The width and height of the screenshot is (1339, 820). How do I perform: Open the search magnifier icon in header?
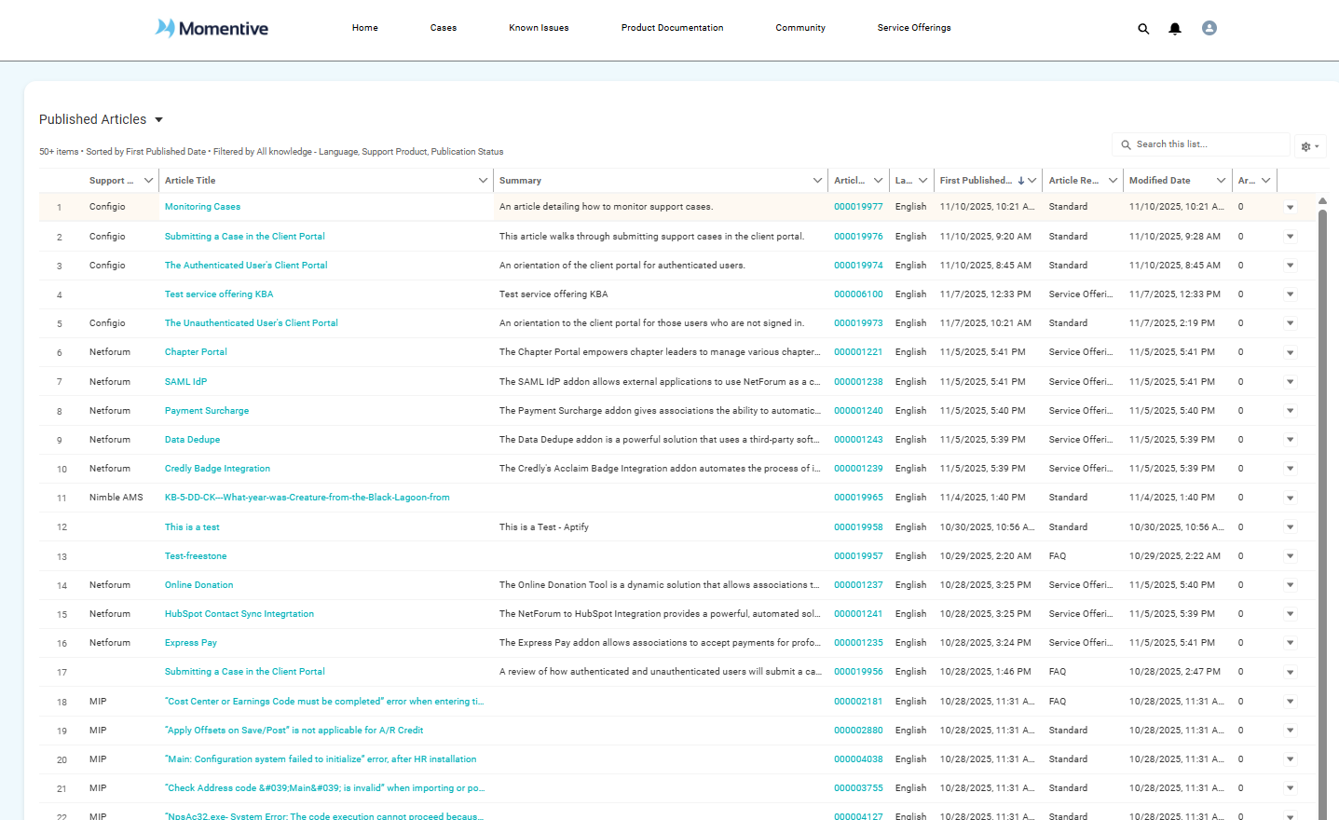[x=1143, y=29]
